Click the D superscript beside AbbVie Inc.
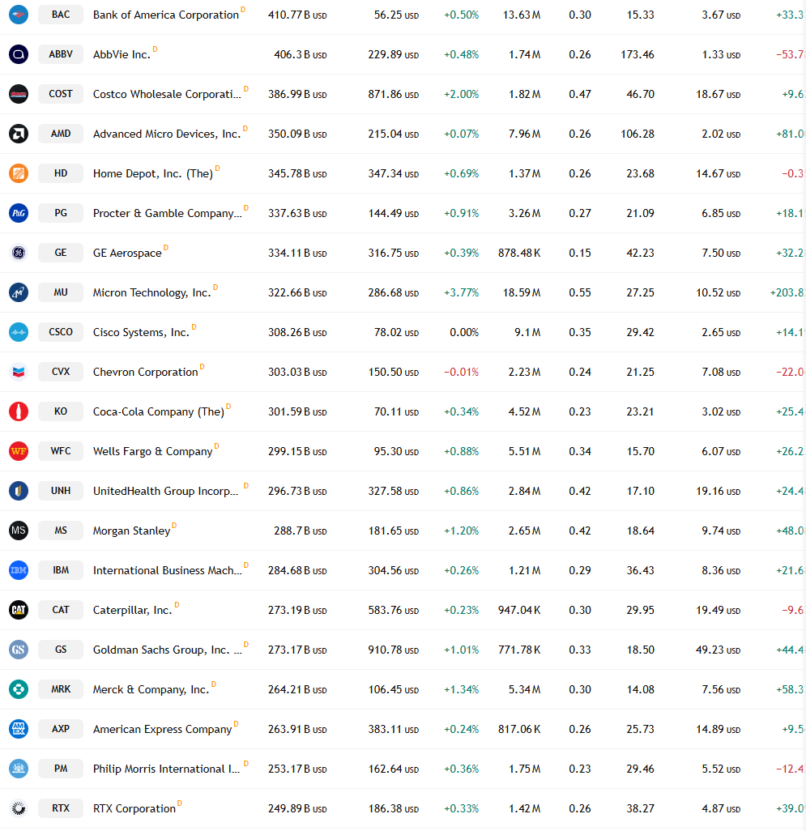806x831 pixels. click(x=155, y=49)
